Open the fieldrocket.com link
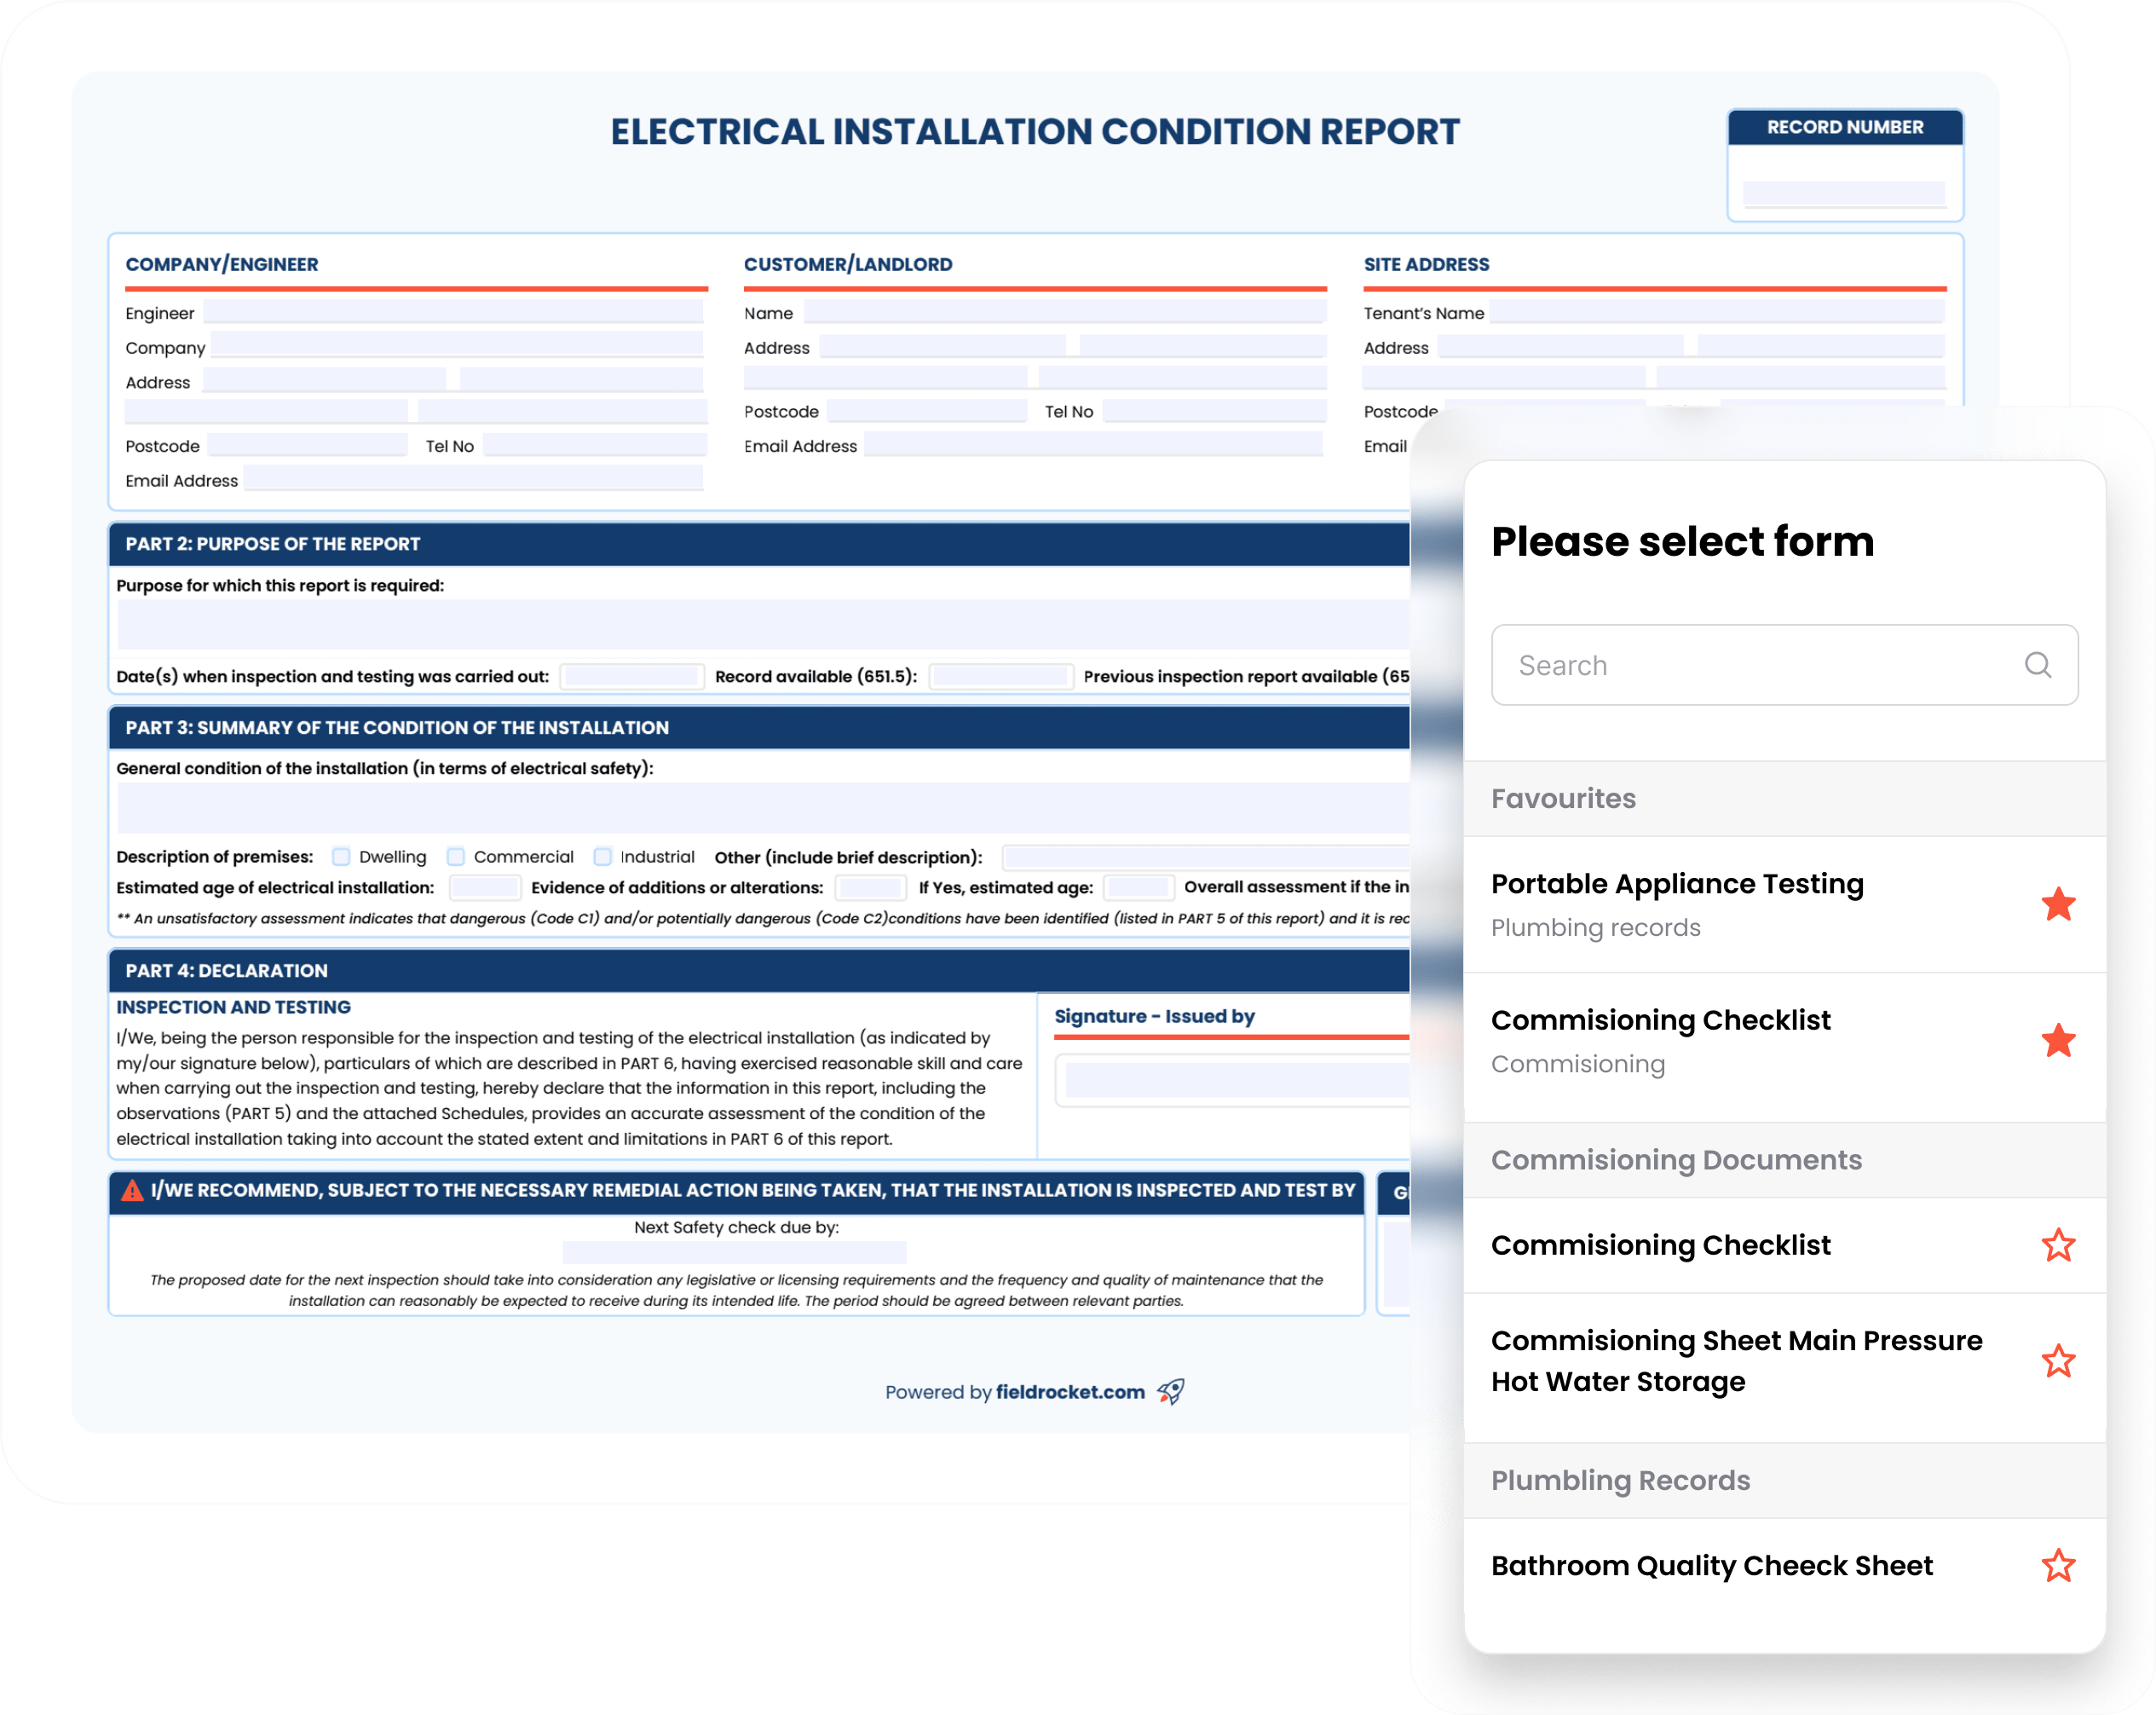 (x=1069, y=1392)
